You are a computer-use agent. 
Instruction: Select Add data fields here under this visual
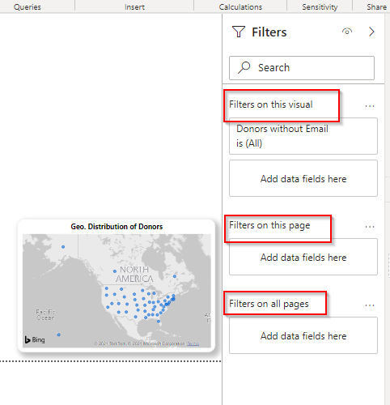click(303, 178)
